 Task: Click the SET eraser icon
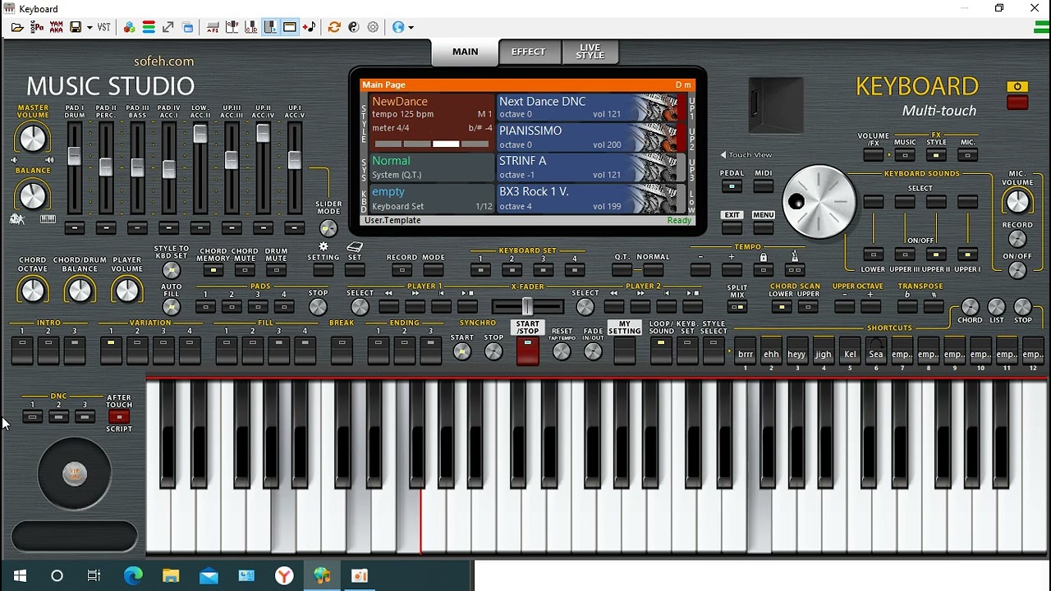click(355, 246)
